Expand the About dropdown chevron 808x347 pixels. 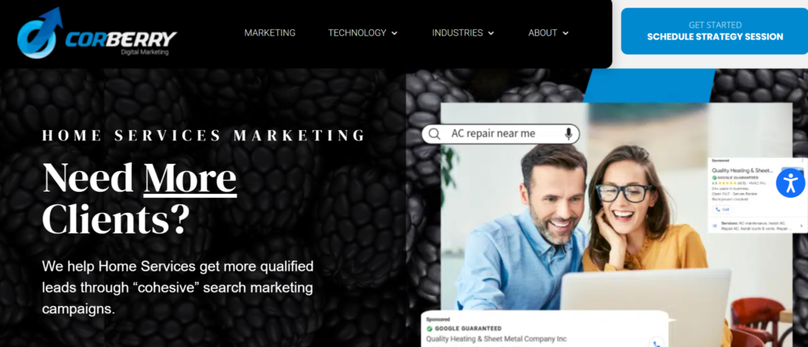coord(565,33)
